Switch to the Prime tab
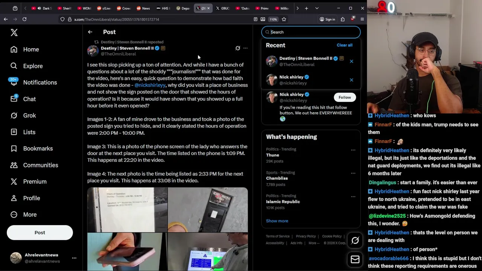This screenshot has width=482, height=271. 262,8
